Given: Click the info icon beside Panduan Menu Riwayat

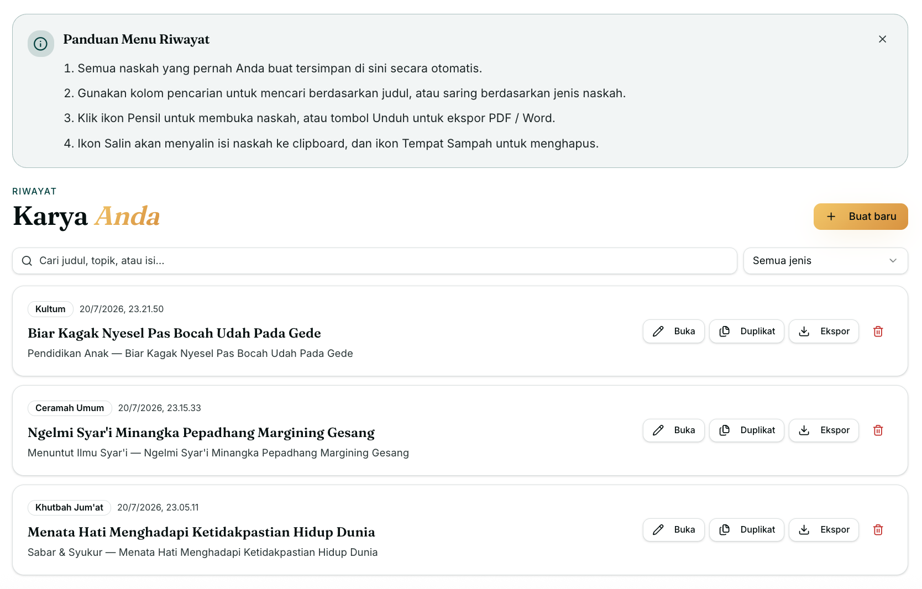Looking at the screenshot, I should point(41,44).
